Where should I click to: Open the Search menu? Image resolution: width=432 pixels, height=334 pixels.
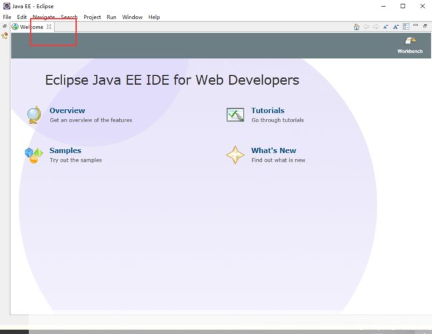point(69,17)
